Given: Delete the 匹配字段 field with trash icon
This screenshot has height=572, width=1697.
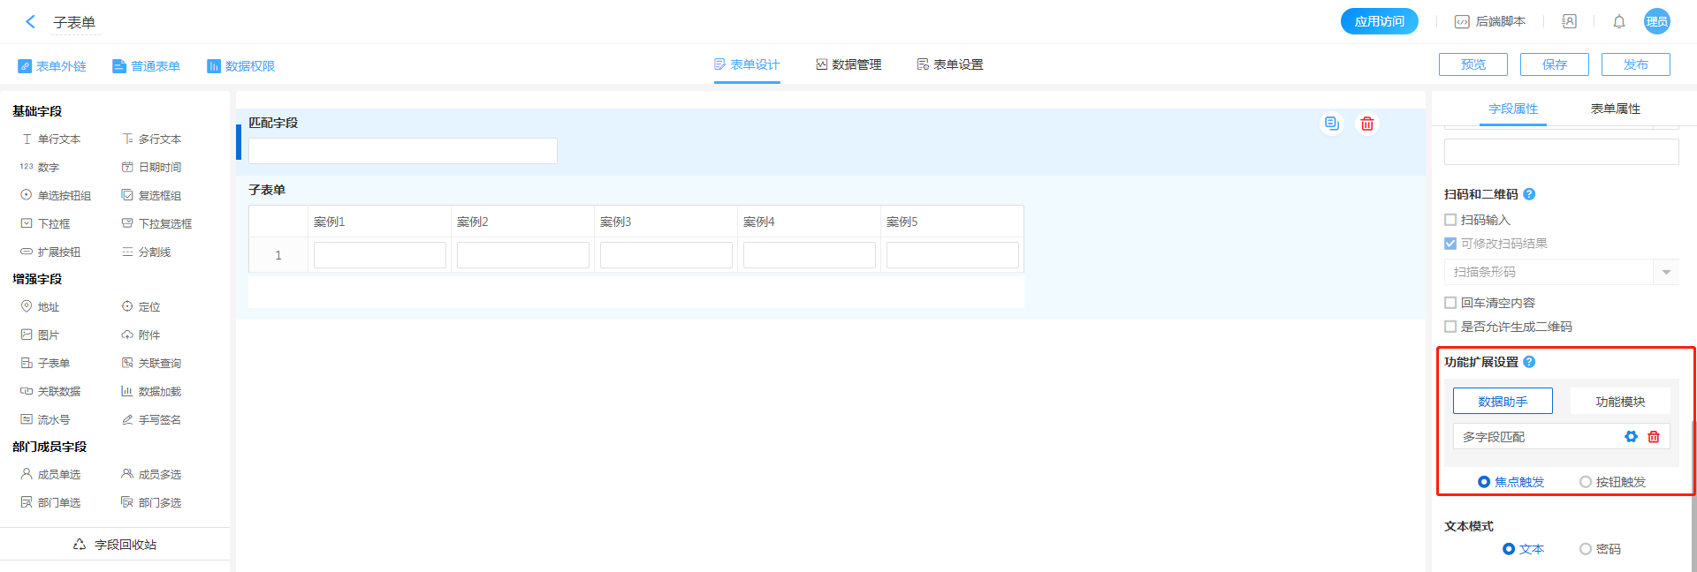Looking at the screenshot, I should click(x=1367, y=124).
